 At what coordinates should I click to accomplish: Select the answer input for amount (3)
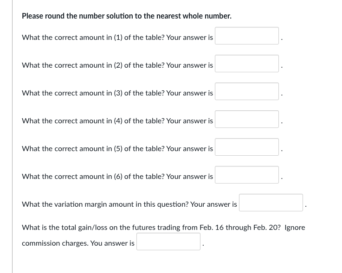[x=247, y=91]
